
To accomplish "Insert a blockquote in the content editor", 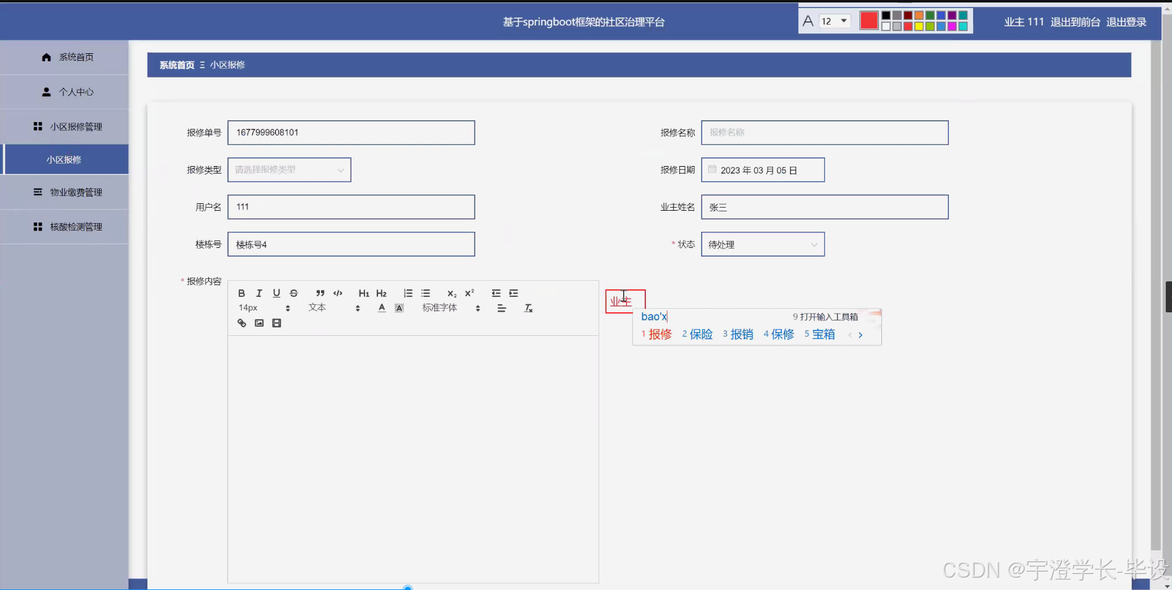I will pos(320,293).
